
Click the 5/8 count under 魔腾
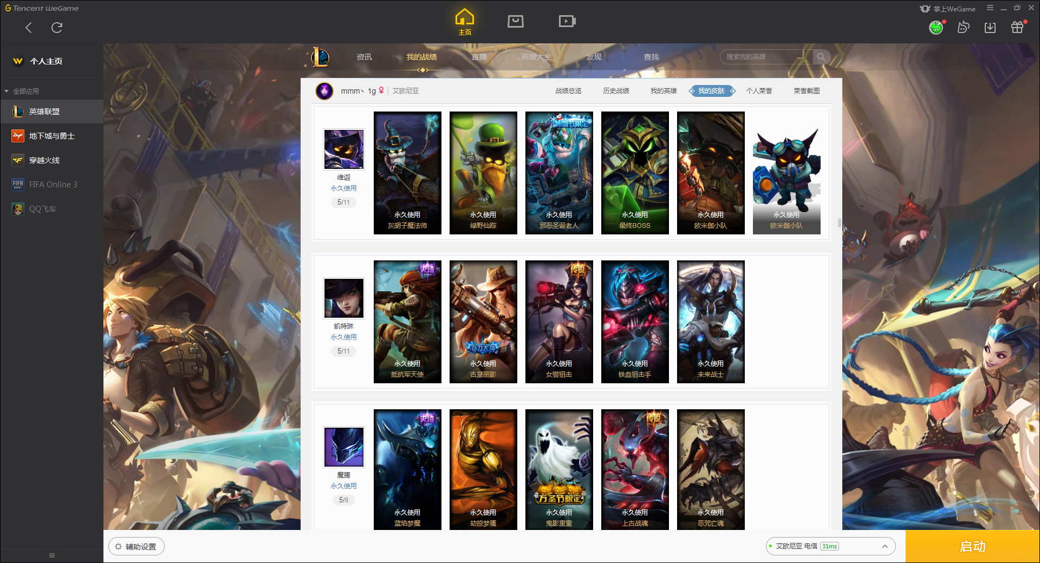343,500
